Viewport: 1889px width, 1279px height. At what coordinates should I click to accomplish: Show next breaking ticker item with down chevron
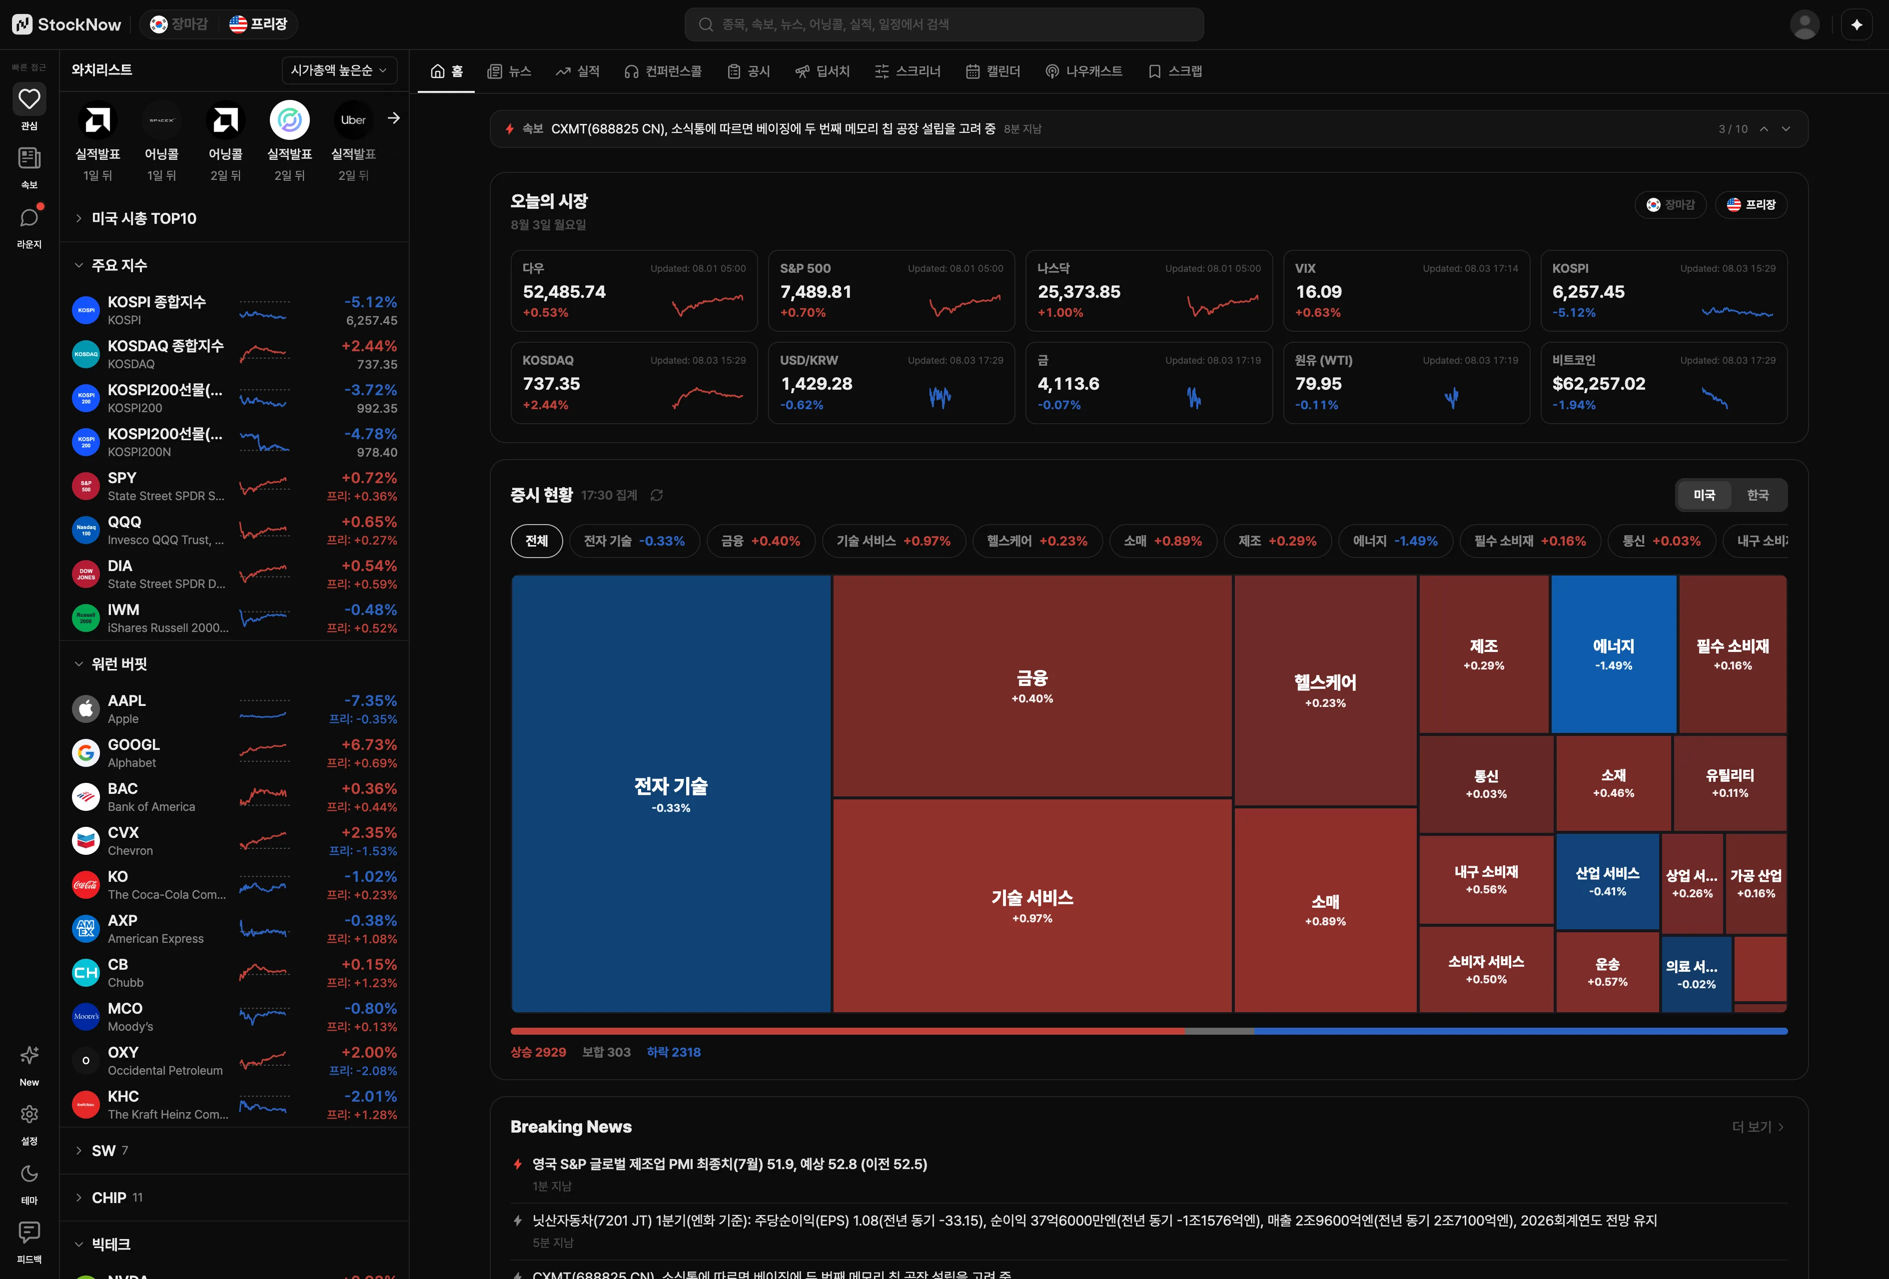click(x=1786, y=129)
